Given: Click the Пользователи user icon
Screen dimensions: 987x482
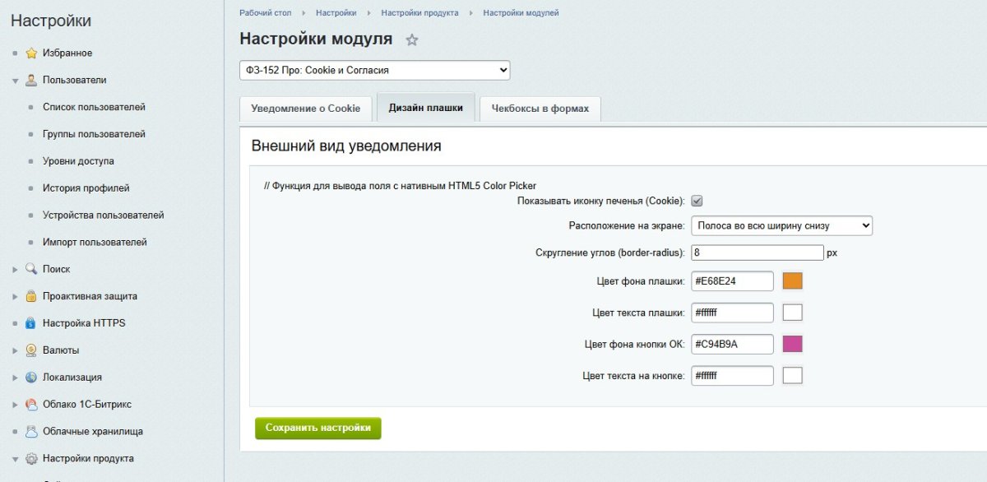Looking at the screenshot, I should click(x=31, y=81).
